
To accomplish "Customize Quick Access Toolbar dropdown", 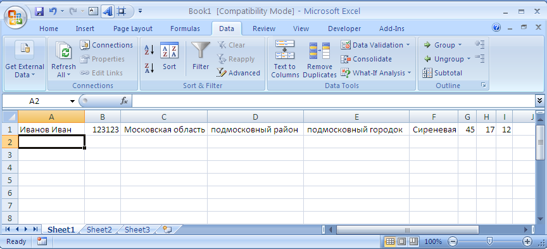I will [x=141, y=11].
